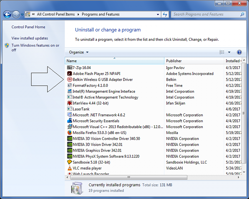Click the Windows features shield icon
The width and height of the screenshot is (249, 199).
[7, 45]
